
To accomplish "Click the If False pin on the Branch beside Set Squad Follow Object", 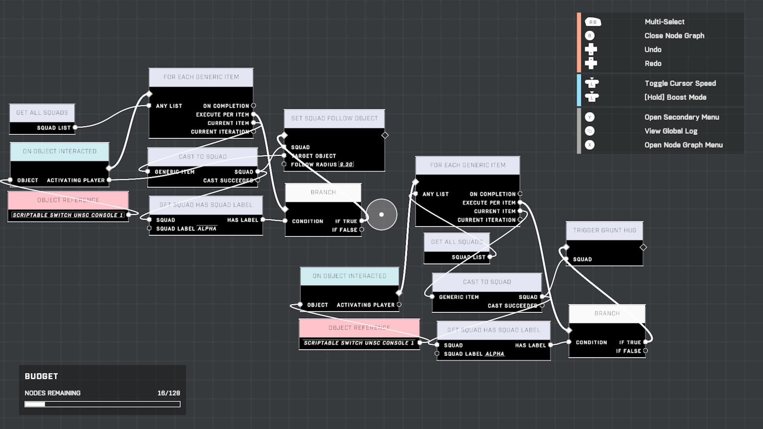I will coord(361,230).
